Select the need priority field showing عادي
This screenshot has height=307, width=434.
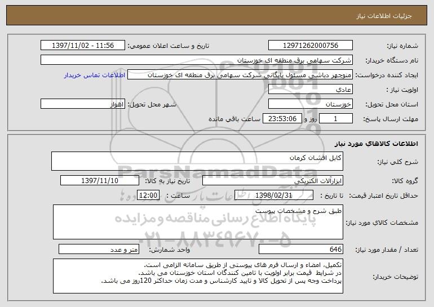pos(310,90)
